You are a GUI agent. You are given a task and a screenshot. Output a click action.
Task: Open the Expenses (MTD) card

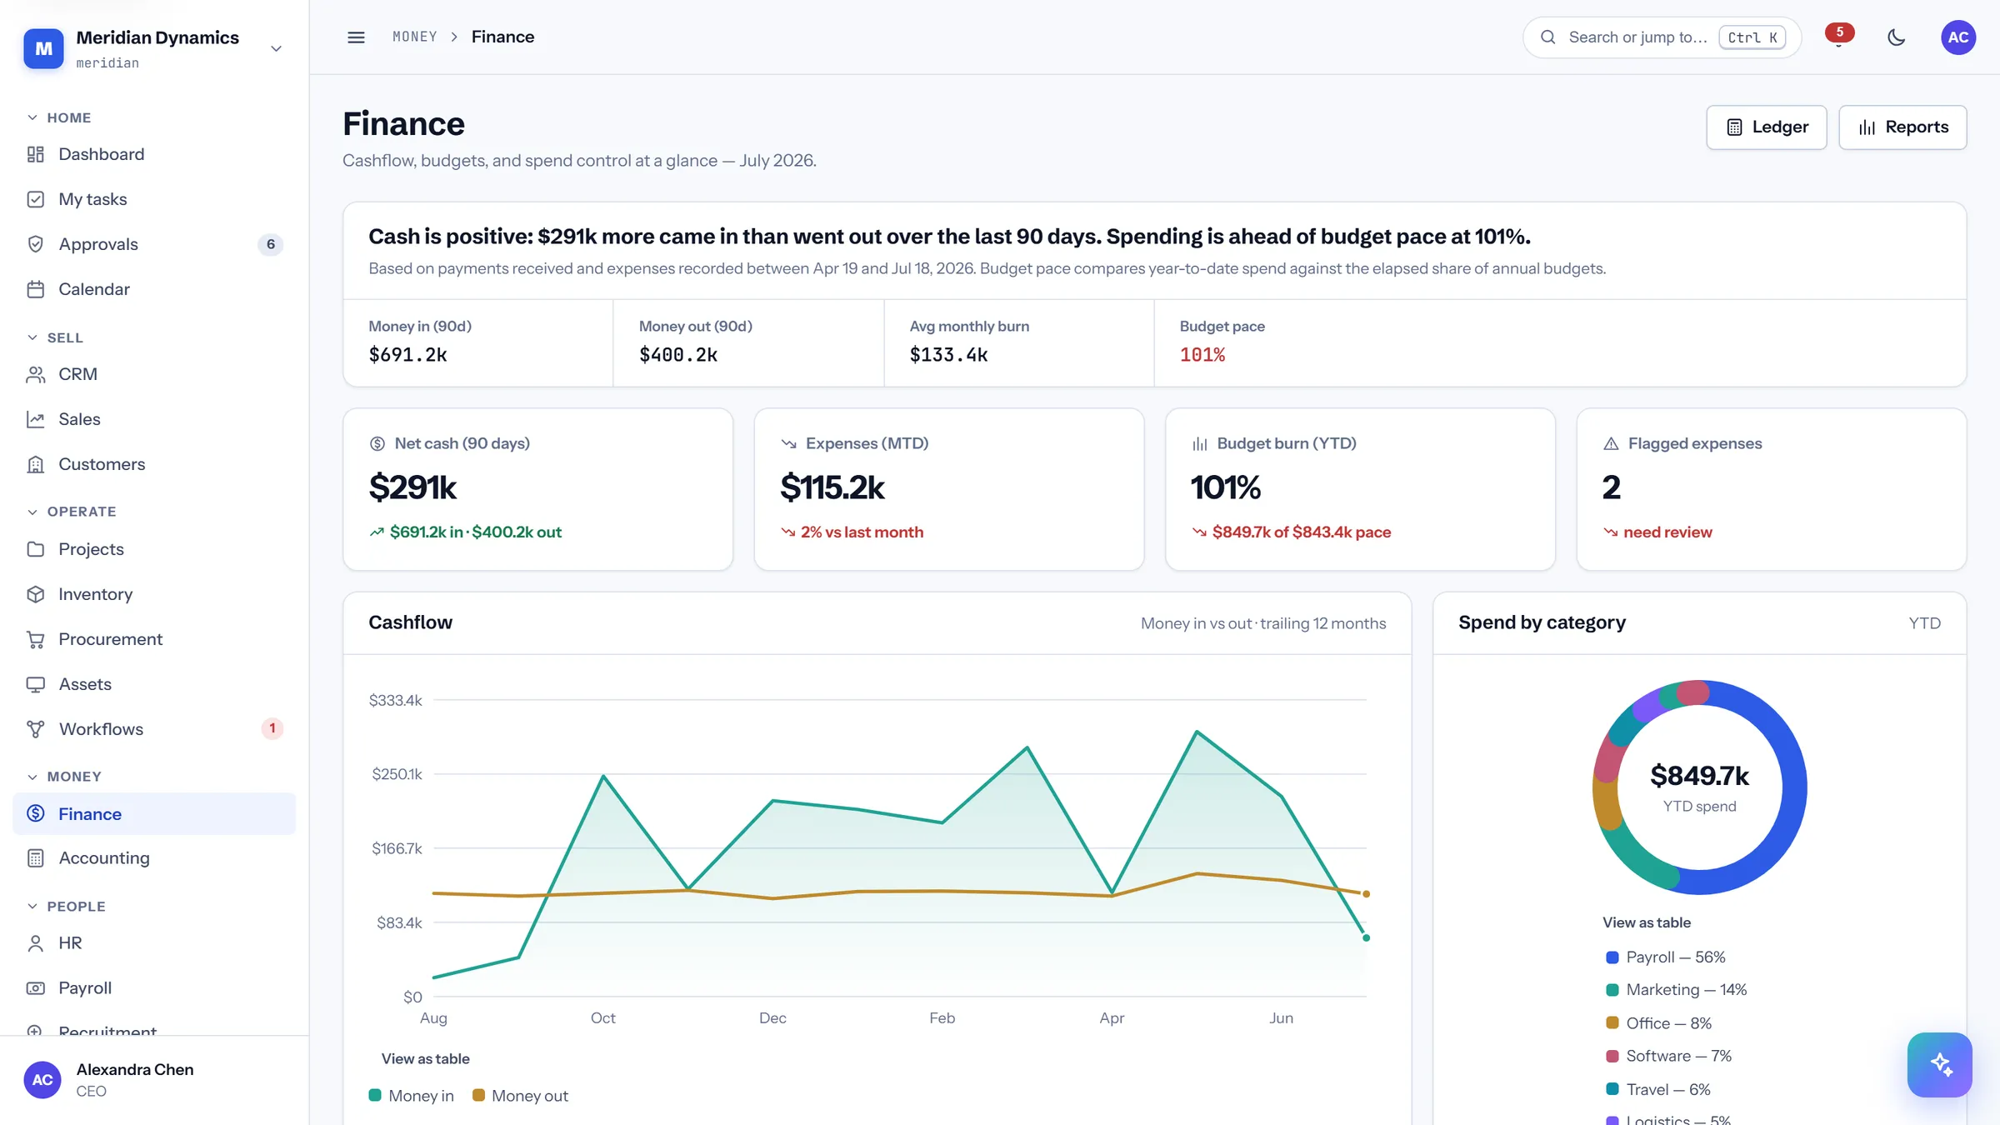[949, 489]
